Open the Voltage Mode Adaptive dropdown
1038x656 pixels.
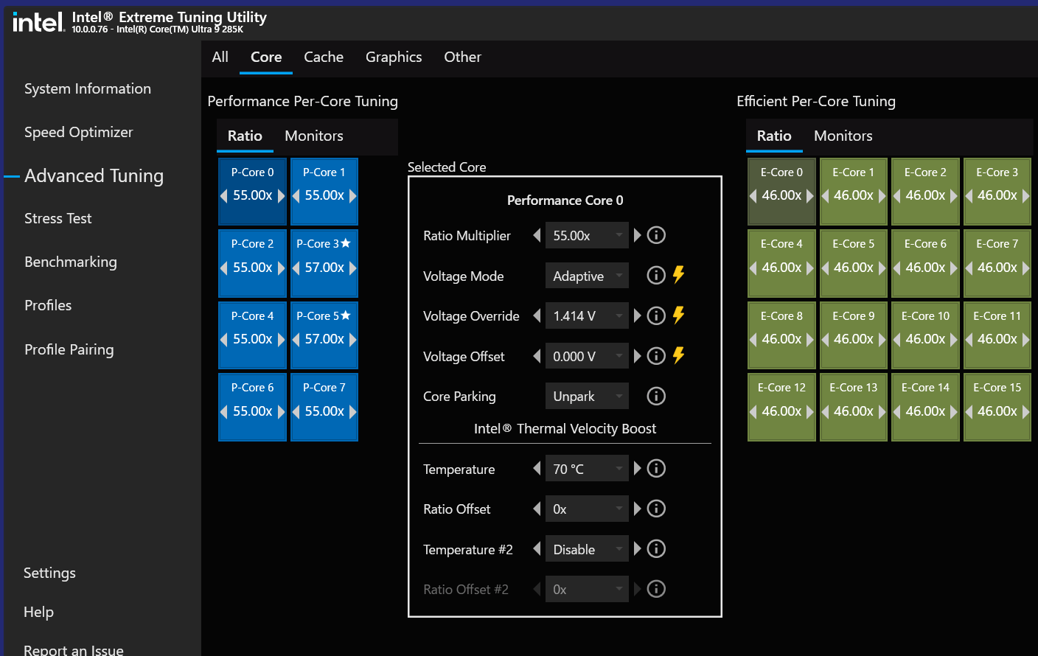pos(587,276)
